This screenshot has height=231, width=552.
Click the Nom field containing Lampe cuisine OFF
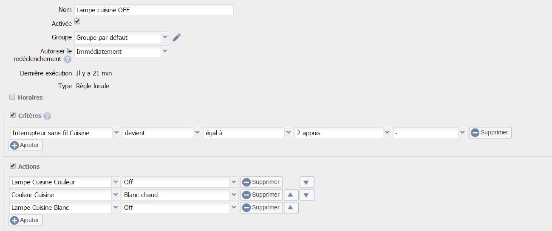(154, 10)
